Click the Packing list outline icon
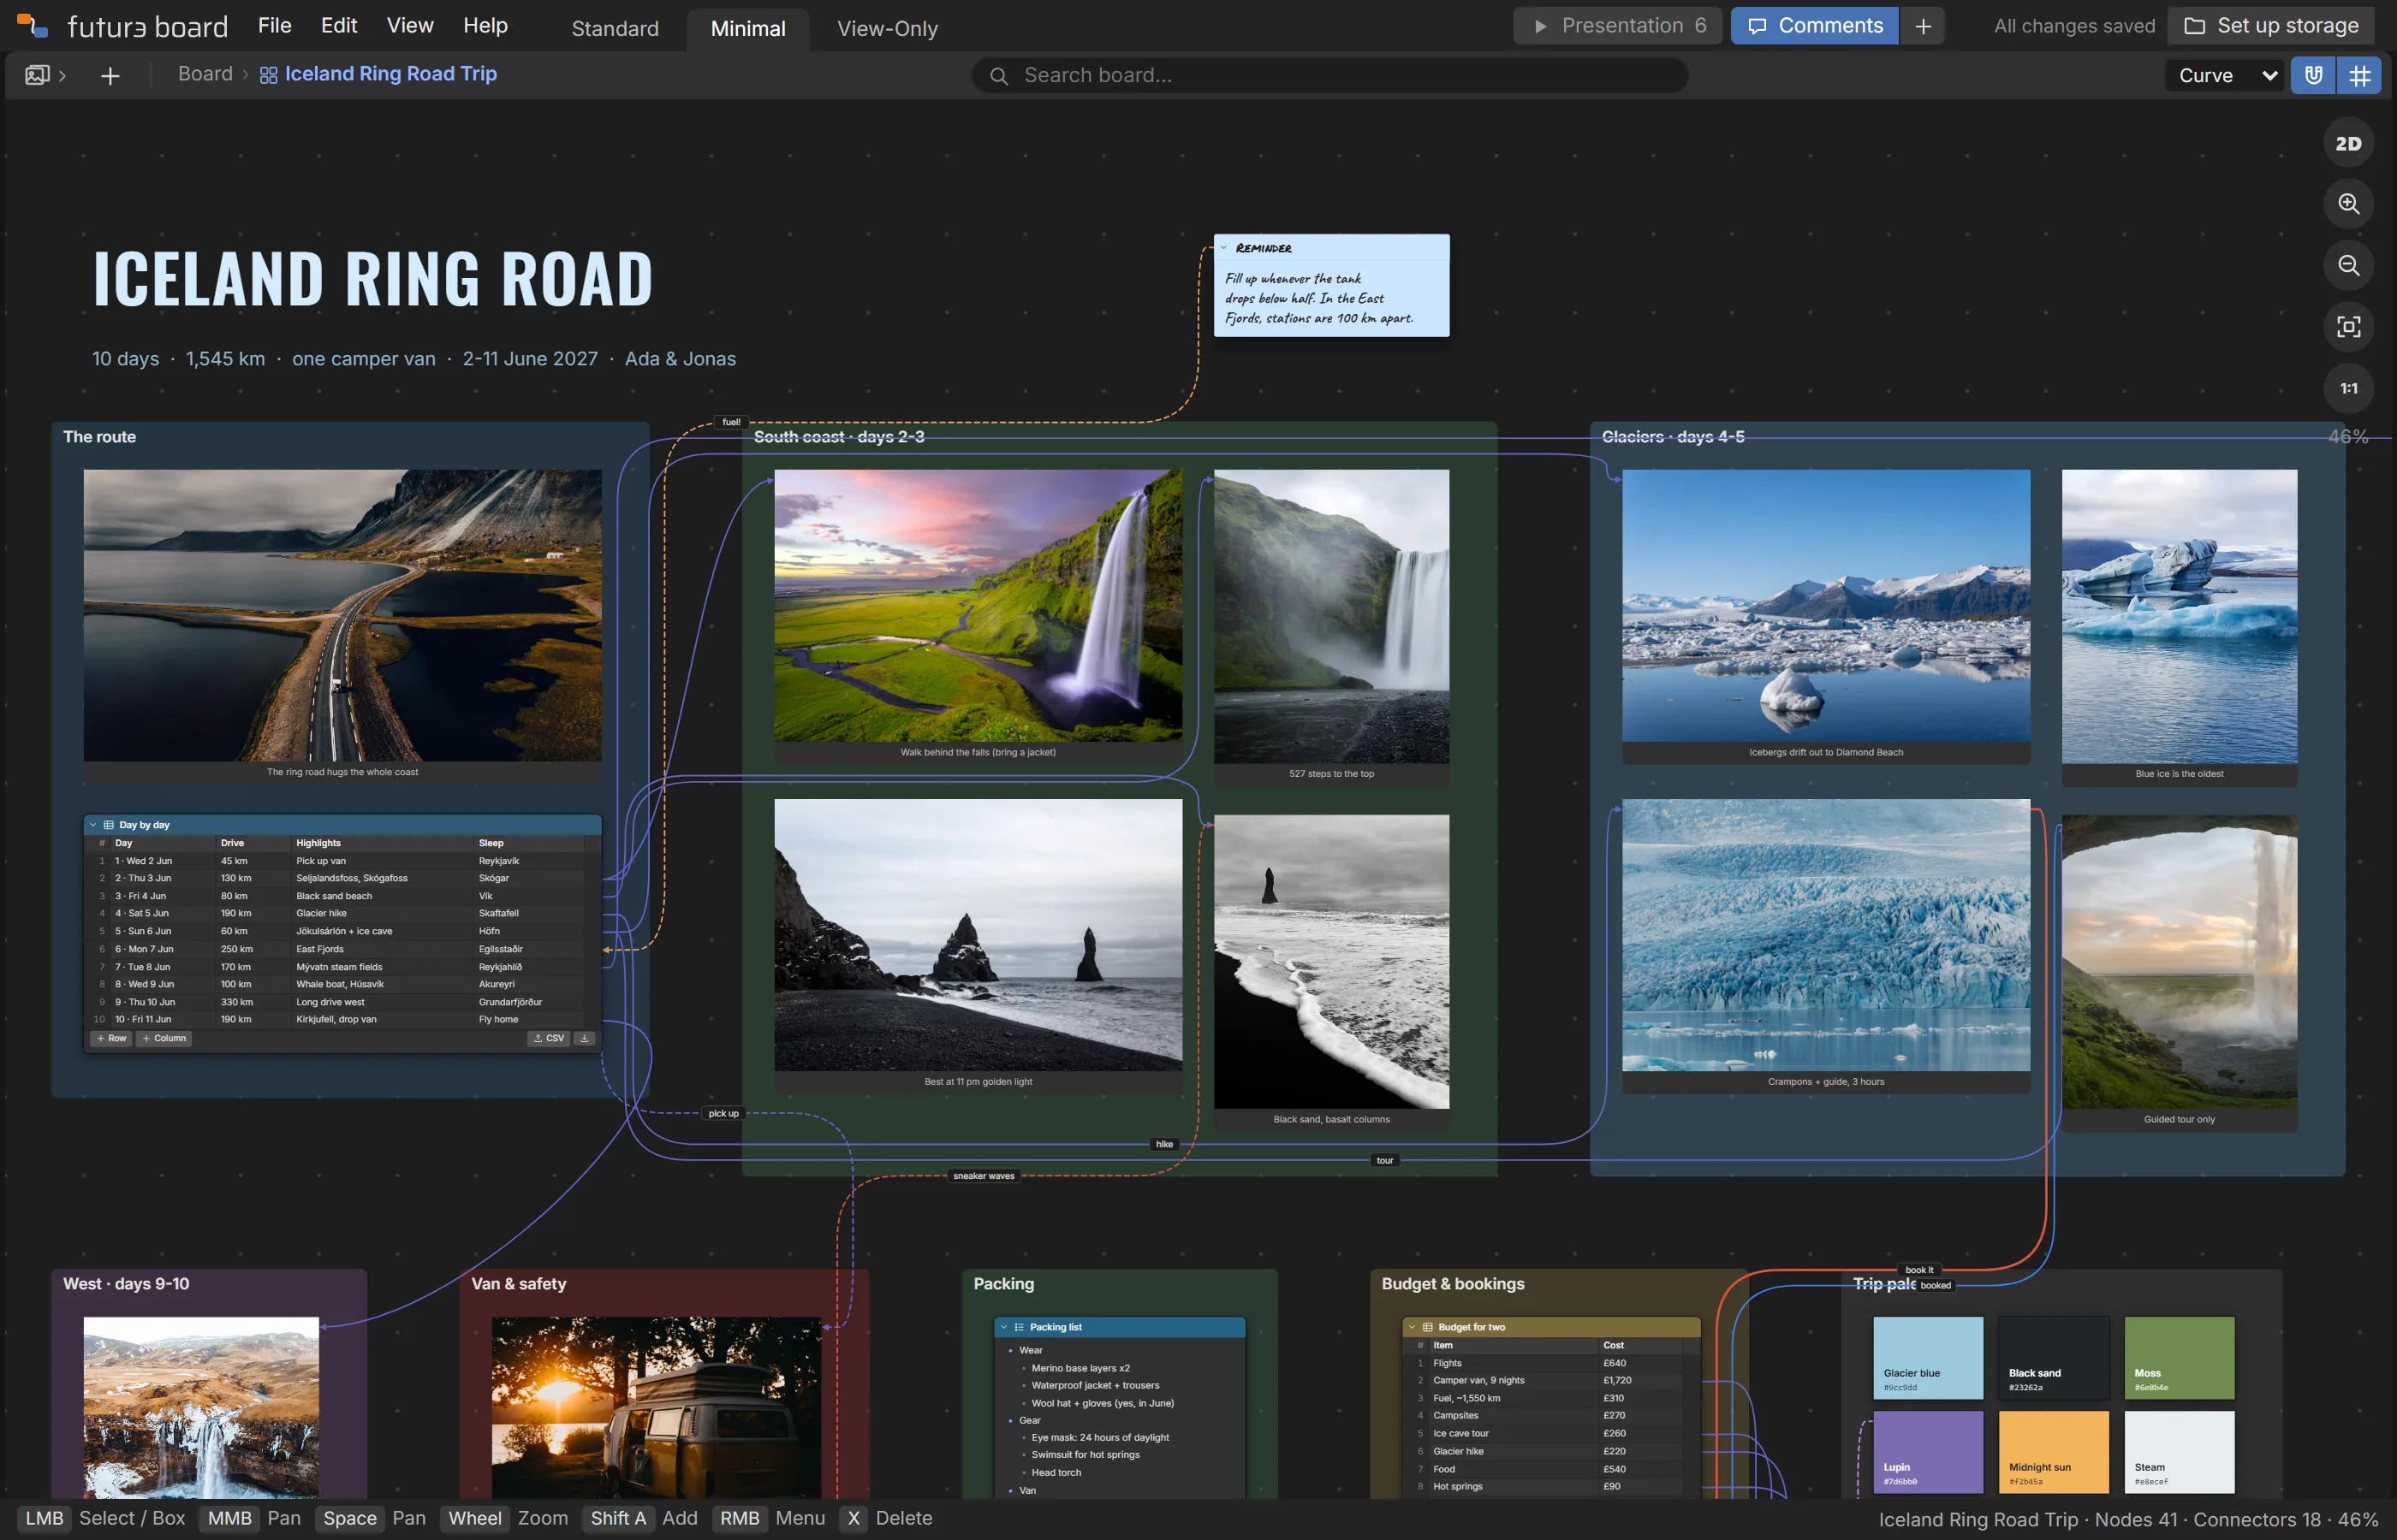This screenshot has height=1540, width=2397. click(1020, 1327)
